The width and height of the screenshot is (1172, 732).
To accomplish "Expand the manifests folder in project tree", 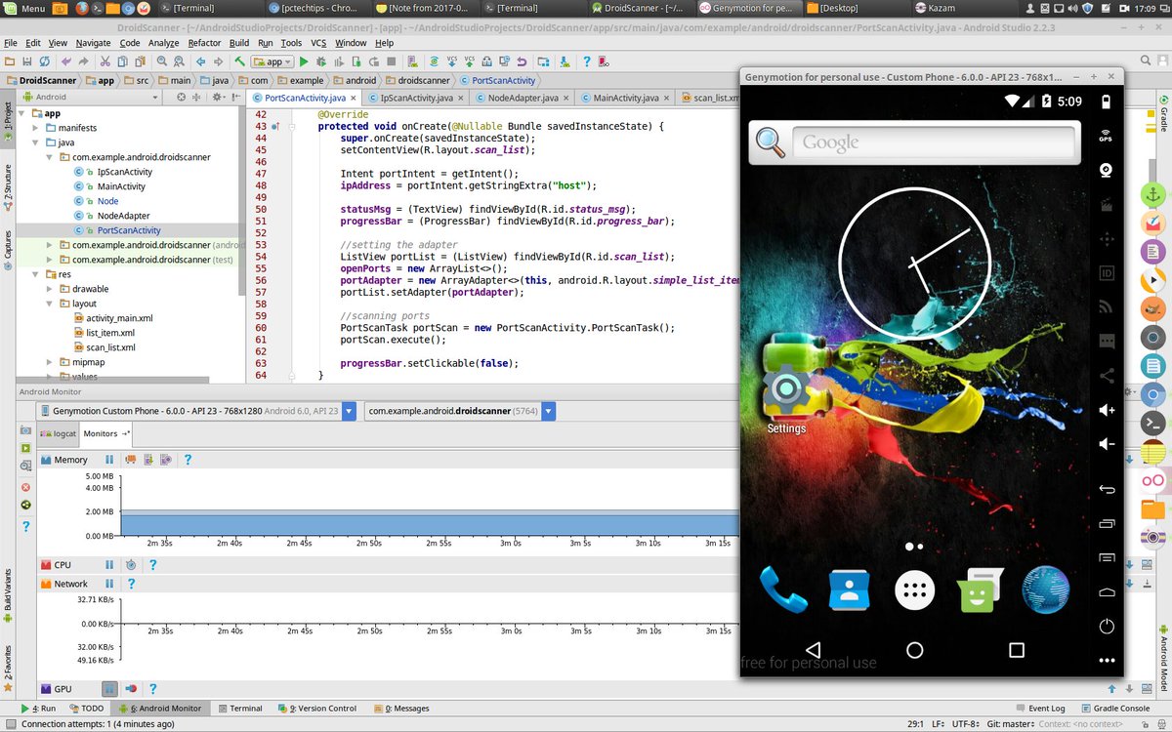I will click(36, 128).
